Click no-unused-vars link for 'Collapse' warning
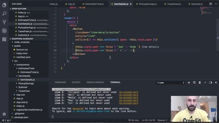The width and height of the screenshot is (219, 123). tap(129, 92)
